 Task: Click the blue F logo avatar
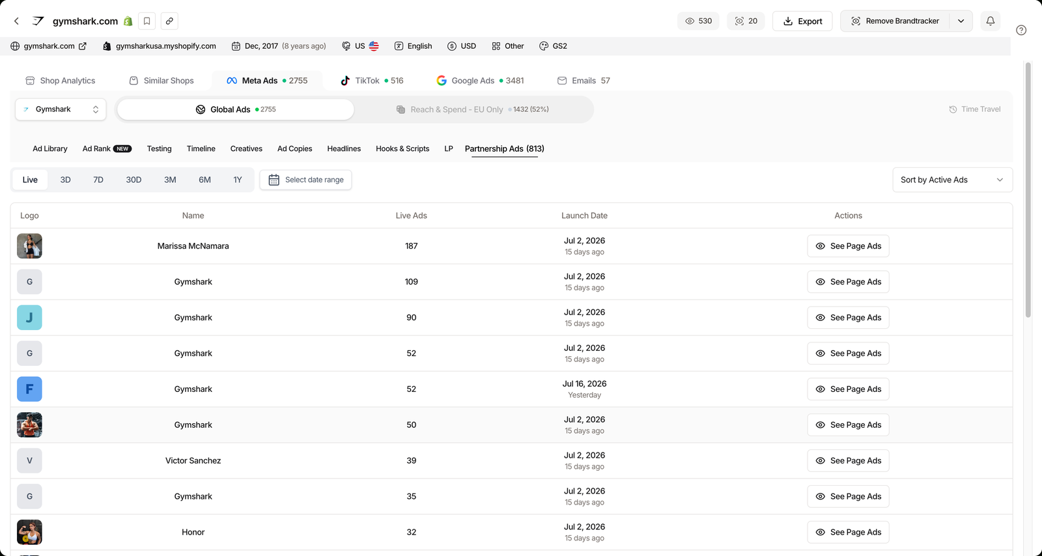(29, 389)
